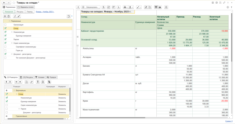This screenshot has width=235, height=124.
Task: Click the reset settings circular arrow icon
Action: [69, 16]
